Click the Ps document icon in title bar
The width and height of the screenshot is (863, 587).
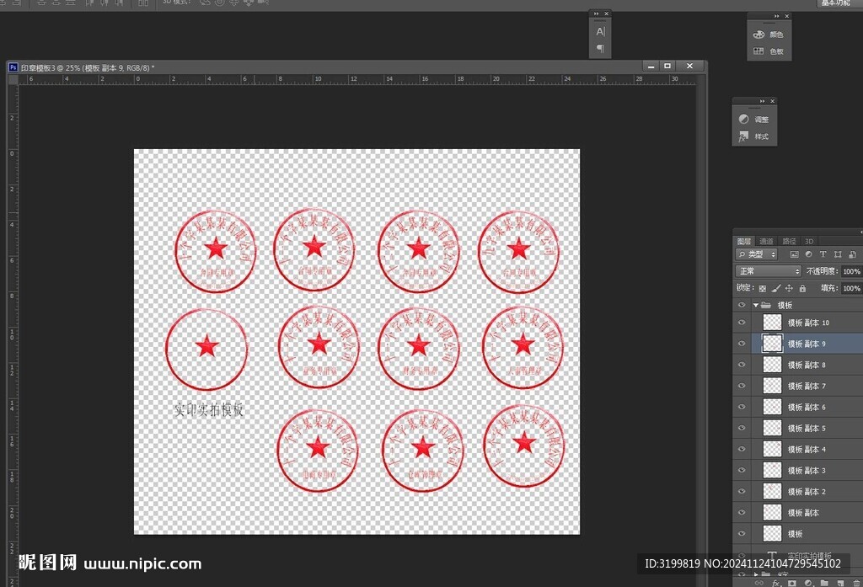click(x=13, y=67)
